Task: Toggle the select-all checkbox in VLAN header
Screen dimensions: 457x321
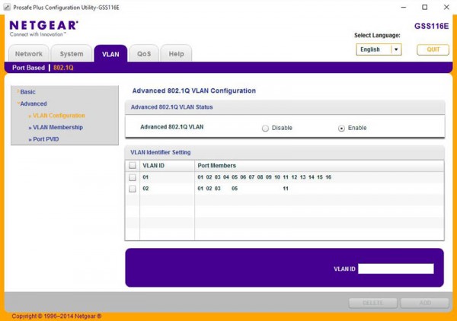Action: (x=133, y=165)
